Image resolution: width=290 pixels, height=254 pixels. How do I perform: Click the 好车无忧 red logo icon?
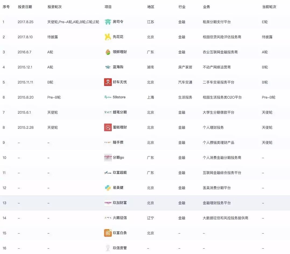click(x=108, y=82)
